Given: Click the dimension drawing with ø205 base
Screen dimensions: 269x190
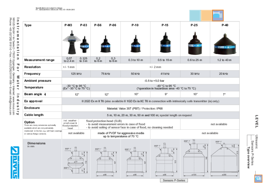Looking at the screenshot, I should [x=224, y=158].
